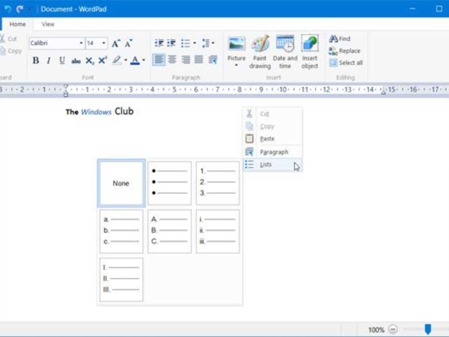Toggle Bold formatting

click(x=36, y=60)
